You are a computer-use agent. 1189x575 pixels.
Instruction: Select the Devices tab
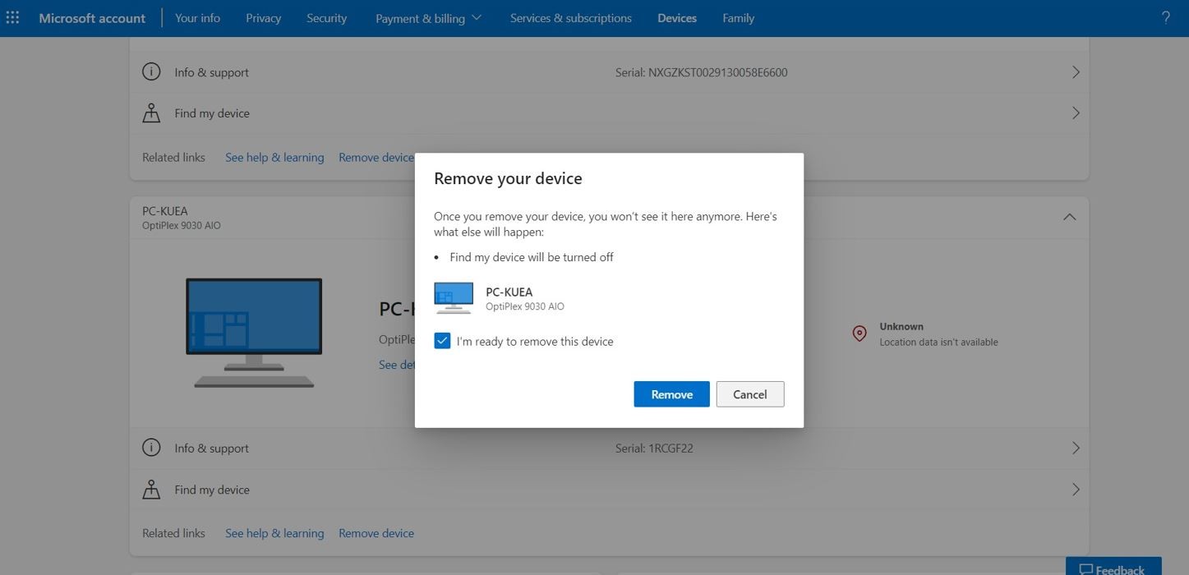point(677,17)
